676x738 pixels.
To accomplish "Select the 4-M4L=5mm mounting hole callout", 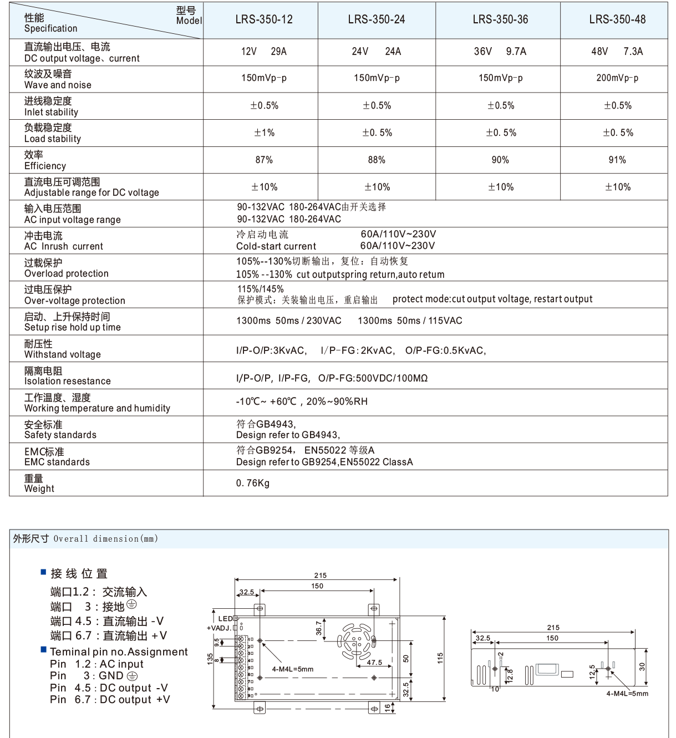I will pos(293,669).
